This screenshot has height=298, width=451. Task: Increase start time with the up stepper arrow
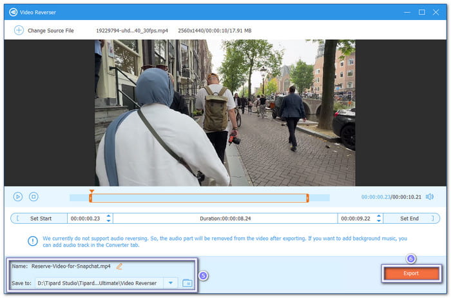tap(108, 216)
